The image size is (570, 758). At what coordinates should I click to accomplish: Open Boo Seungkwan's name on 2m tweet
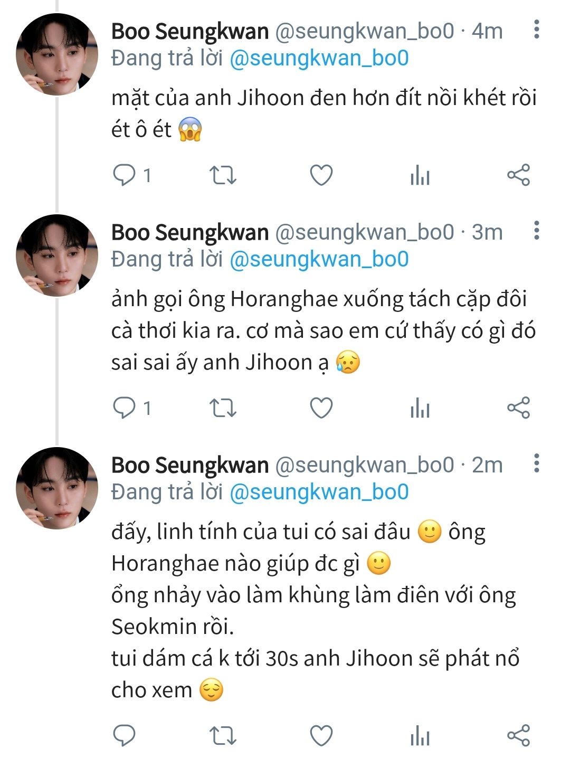[190, 465]
